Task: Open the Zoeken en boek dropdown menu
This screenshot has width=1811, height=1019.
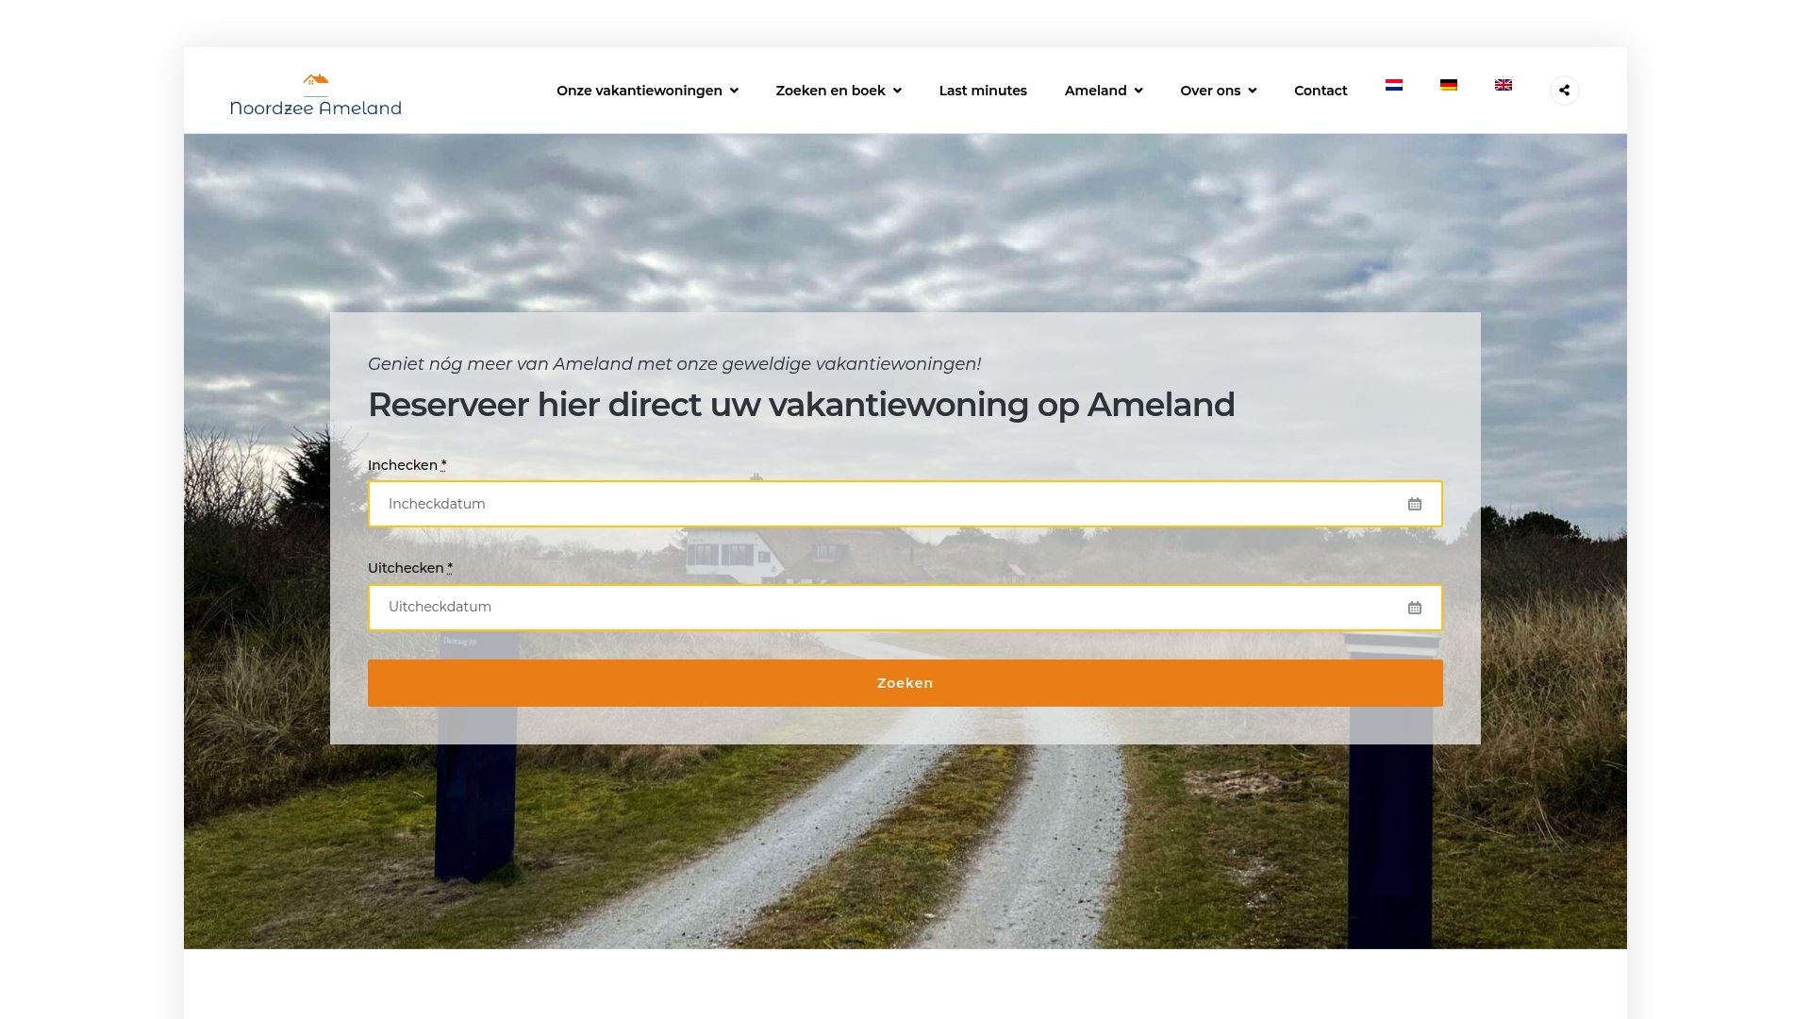Action: coord(838,90)
